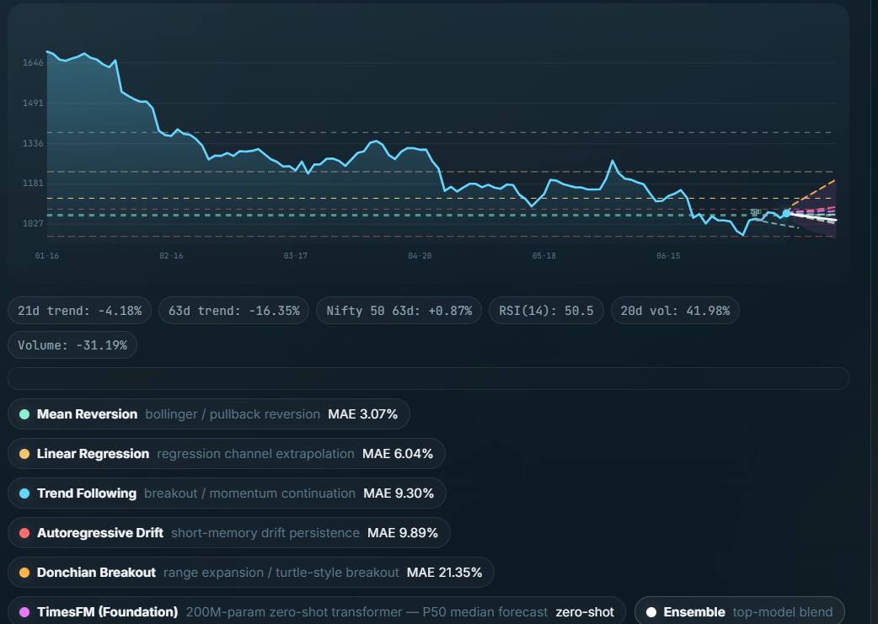878x624 pixels.
Task: Toggle the Autoregressive Drift model chip
Action: [228, 533]
